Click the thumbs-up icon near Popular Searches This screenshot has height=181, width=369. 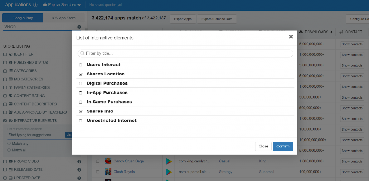[x=45, y=4]
